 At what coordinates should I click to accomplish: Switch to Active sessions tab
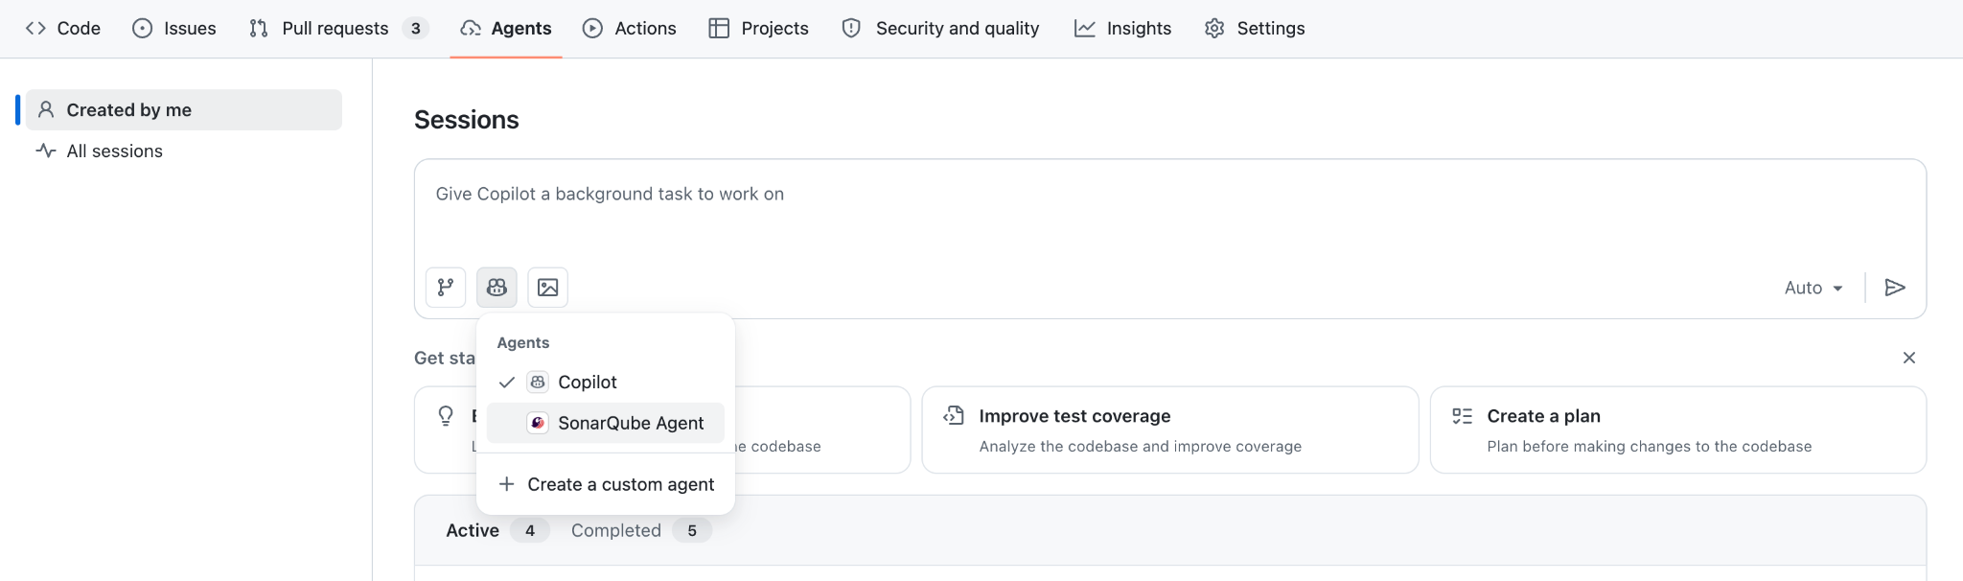pos(497,530)
